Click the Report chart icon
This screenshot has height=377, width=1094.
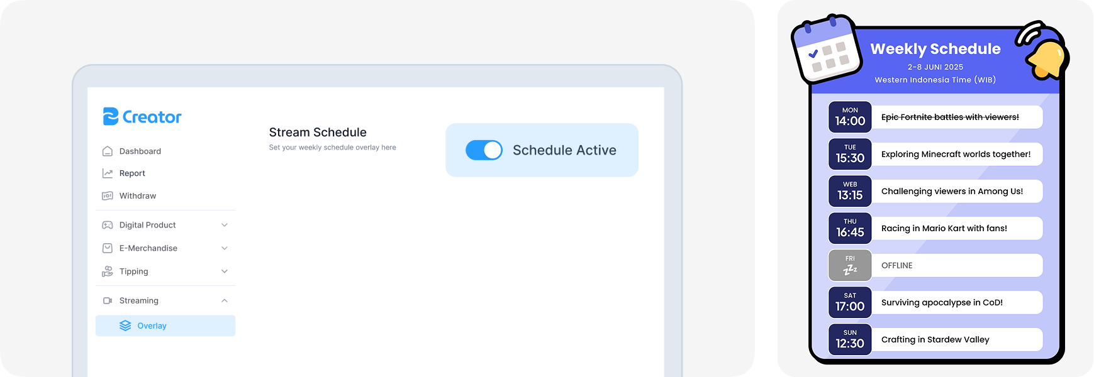point(108,173)
